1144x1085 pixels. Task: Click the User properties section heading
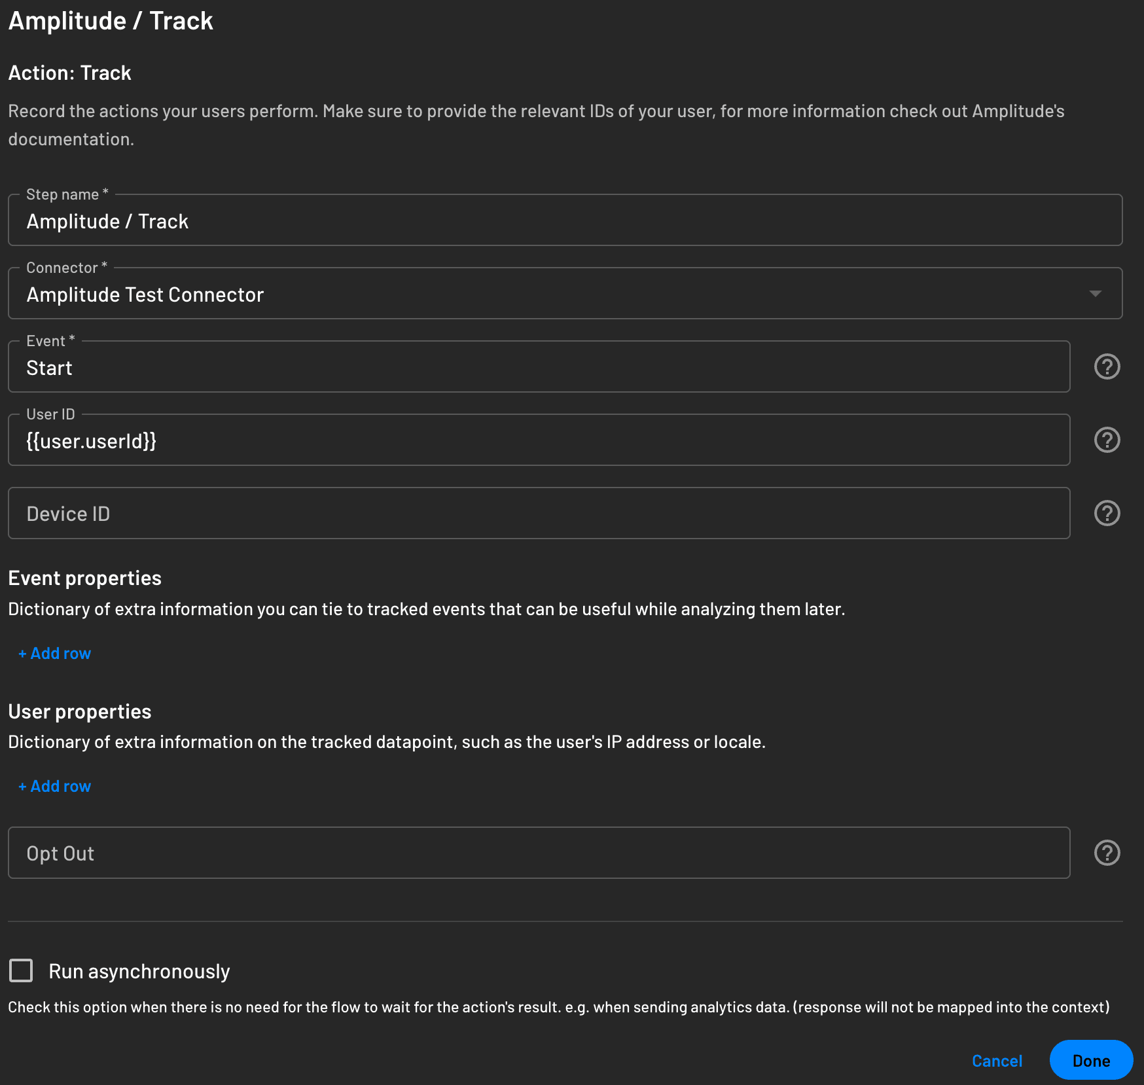tap(80, 712)
